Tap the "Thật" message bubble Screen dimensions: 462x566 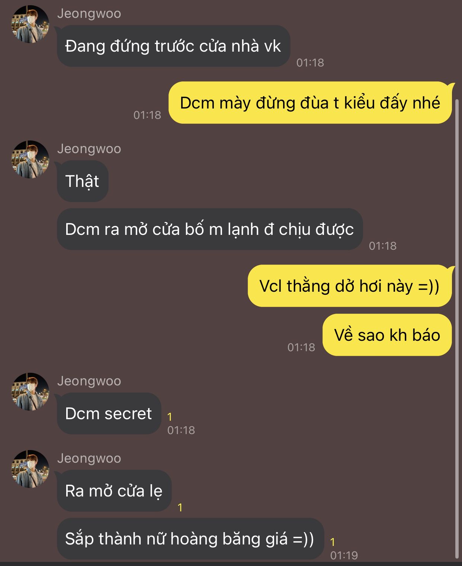[83, 181]
